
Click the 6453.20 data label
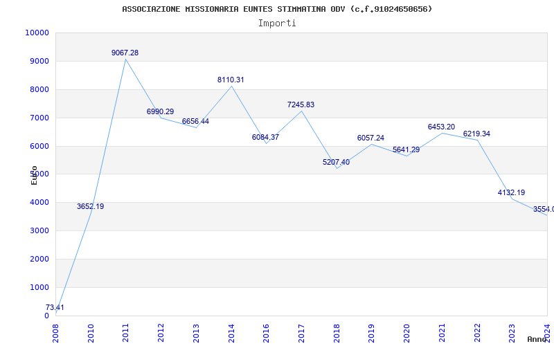pyautogui.click(x=441, y=127)
